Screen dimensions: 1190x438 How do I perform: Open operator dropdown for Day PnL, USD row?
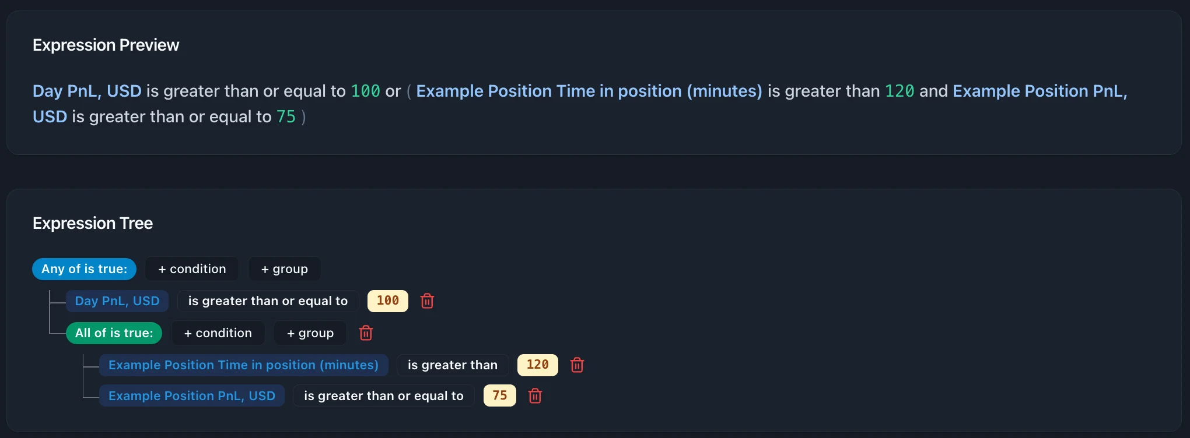coord(268,301)
